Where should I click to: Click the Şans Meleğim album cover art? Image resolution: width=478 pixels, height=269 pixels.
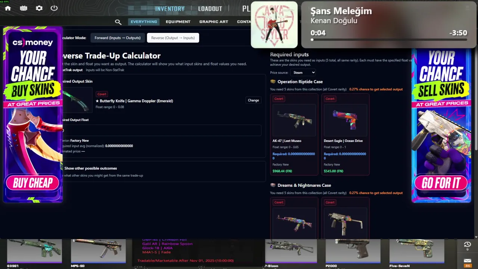274,25
